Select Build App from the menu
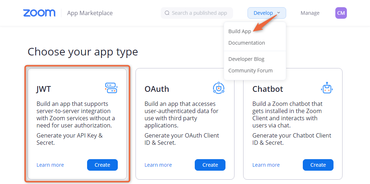The height and width of the screenshot is (184, 370). tap(240, 31)
